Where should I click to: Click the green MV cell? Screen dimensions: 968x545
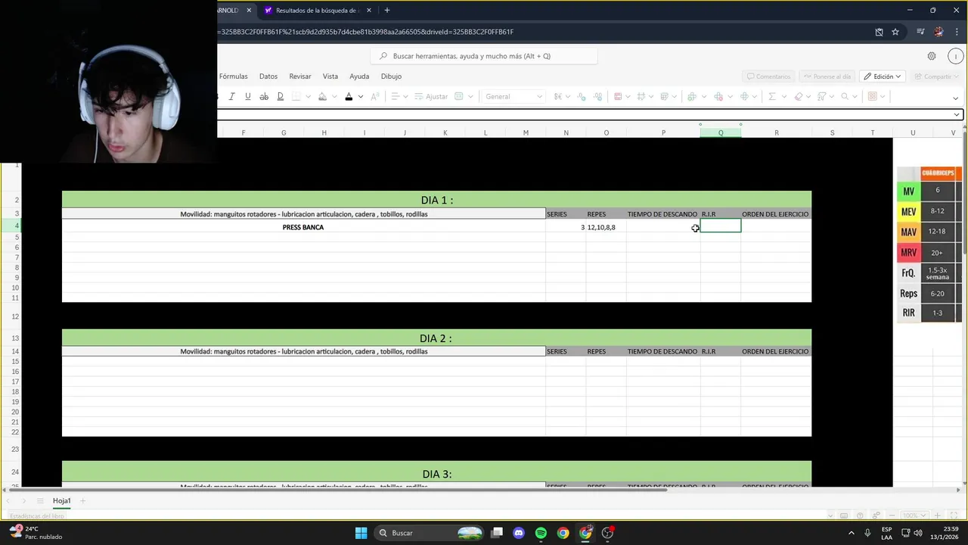click(908, 192)
